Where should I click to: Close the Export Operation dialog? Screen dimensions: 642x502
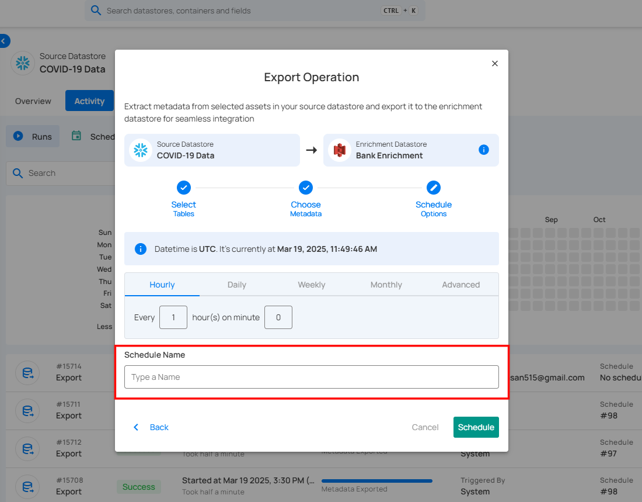point(495,64)
